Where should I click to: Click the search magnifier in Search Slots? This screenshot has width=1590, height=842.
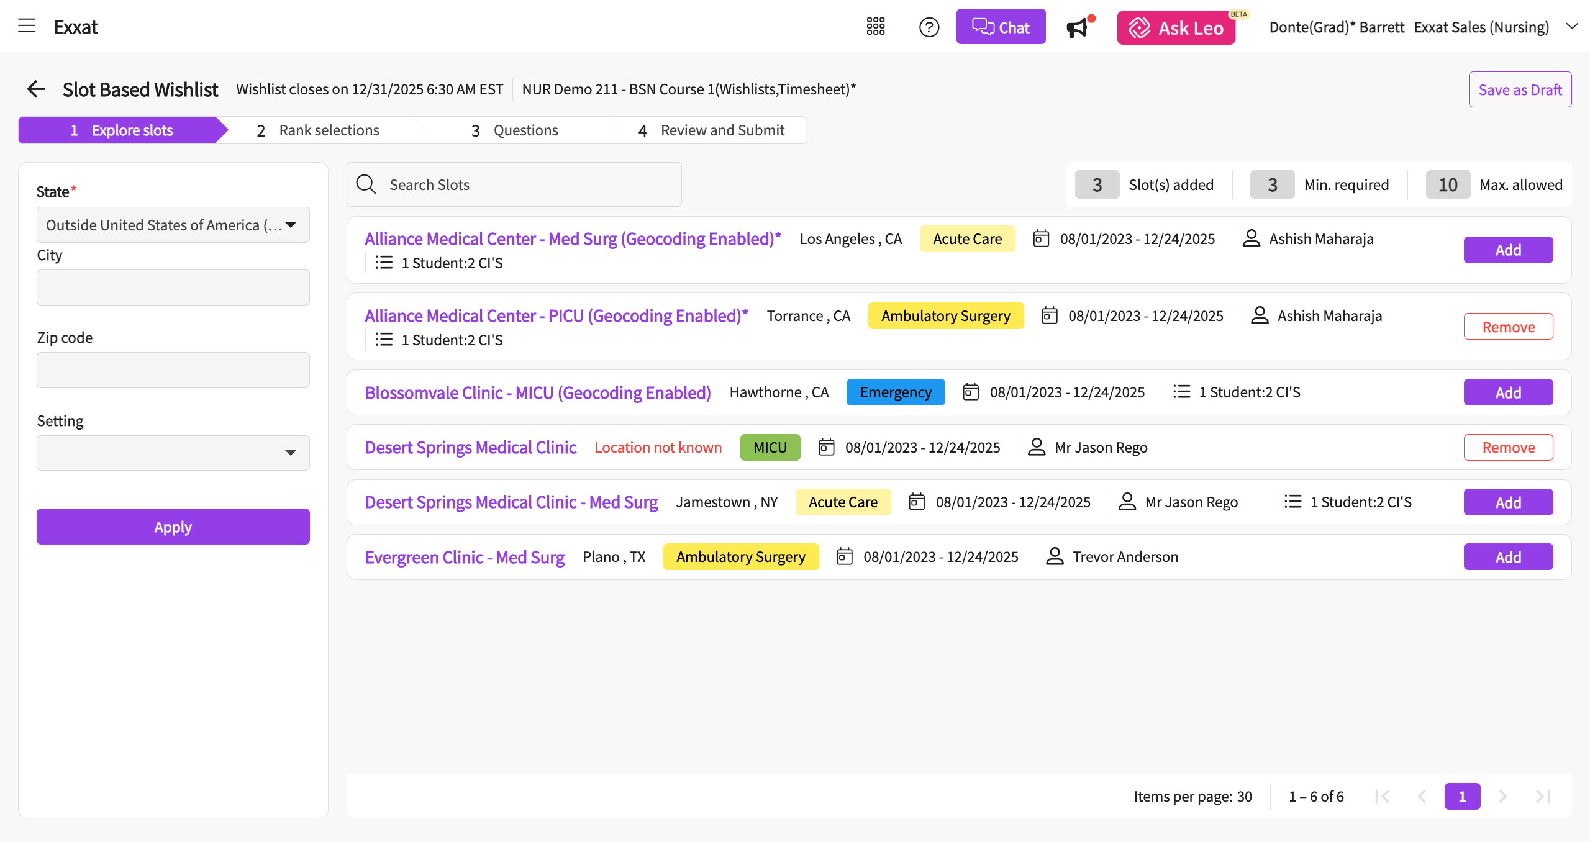(x=366, y=184)
